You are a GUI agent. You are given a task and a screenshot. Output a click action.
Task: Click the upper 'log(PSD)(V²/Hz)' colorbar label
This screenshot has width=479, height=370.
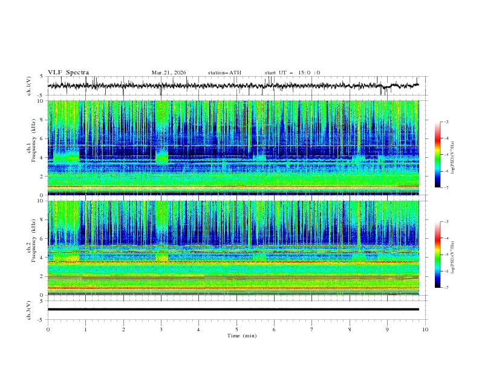click(452, 158)
